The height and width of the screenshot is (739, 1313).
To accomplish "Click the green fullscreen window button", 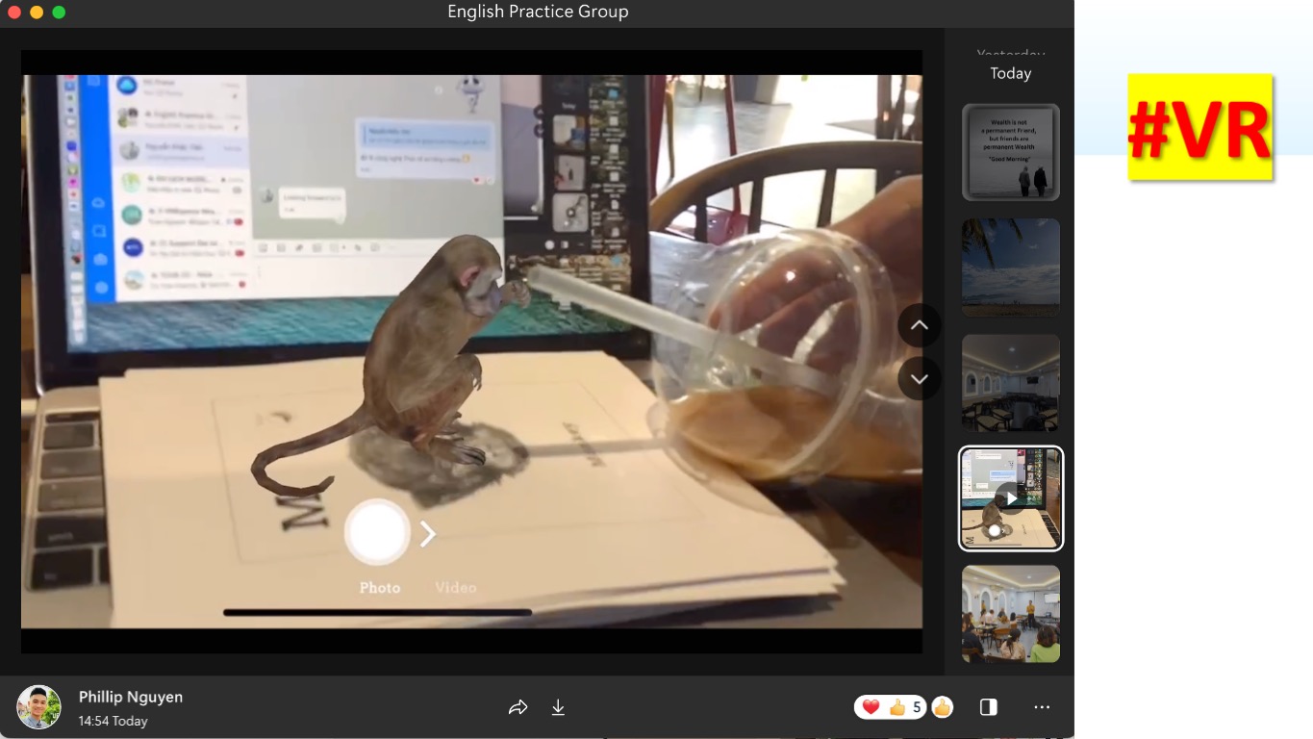I will (x=59, y=13).
